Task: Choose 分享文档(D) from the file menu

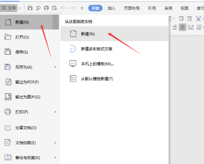Action: (x=29, y=128)
